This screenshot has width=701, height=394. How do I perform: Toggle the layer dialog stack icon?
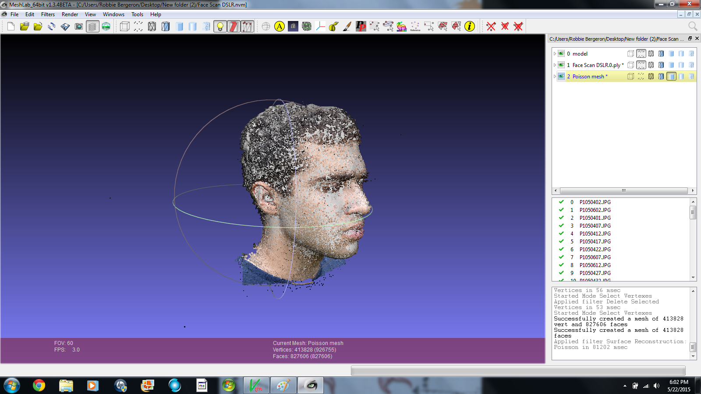[92, 27]
